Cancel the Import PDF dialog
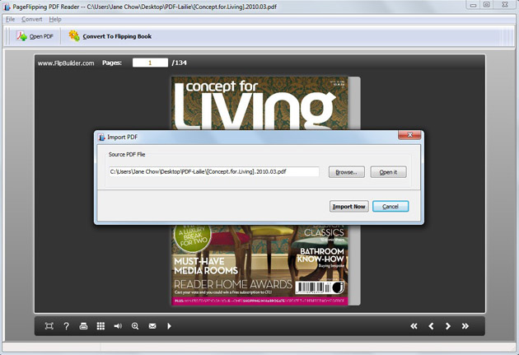 390,207
